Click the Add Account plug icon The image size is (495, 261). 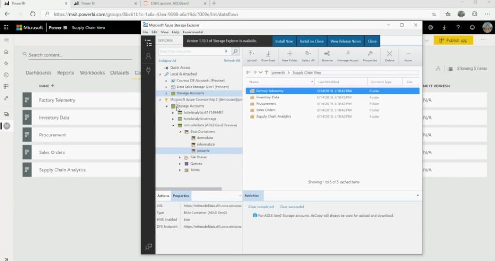click(148, 70)
